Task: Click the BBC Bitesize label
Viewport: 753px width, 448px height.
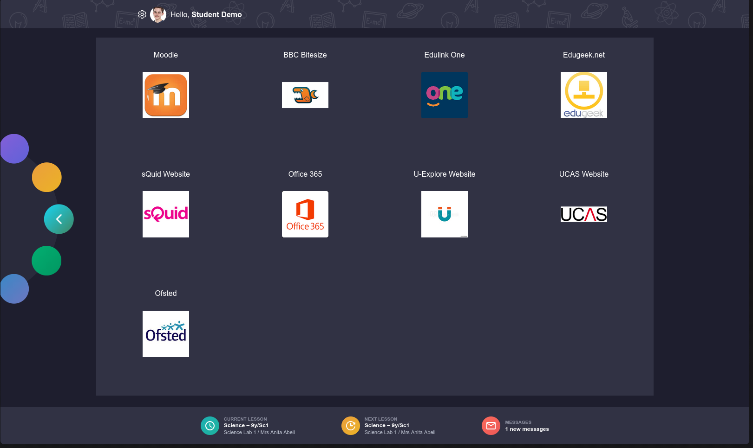Action: [x=305, y=55]
